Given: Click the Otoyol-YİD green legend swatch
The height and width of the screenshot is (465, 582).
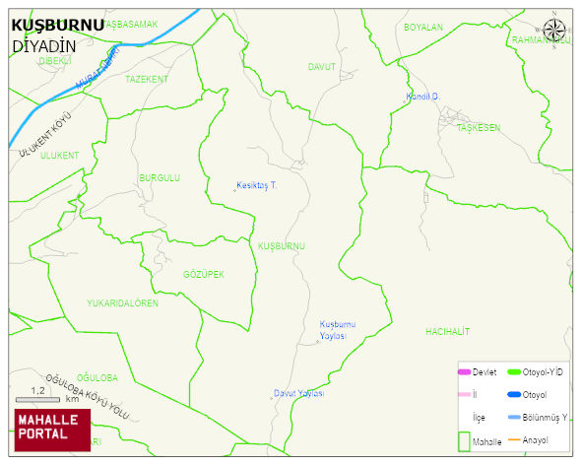Looking at the screenshot, I should click(514, 371).
